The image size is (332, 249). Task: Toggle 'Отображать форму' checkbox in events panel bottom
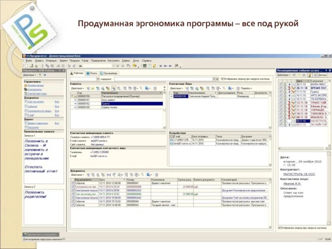coord(279,228)
